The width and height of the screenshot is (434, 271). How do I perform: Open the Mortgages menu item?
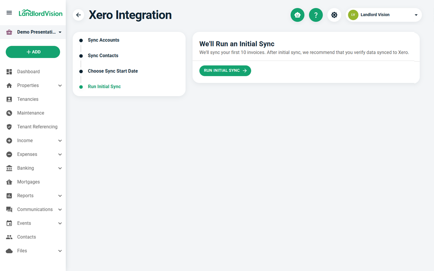(x=33, y=182)
